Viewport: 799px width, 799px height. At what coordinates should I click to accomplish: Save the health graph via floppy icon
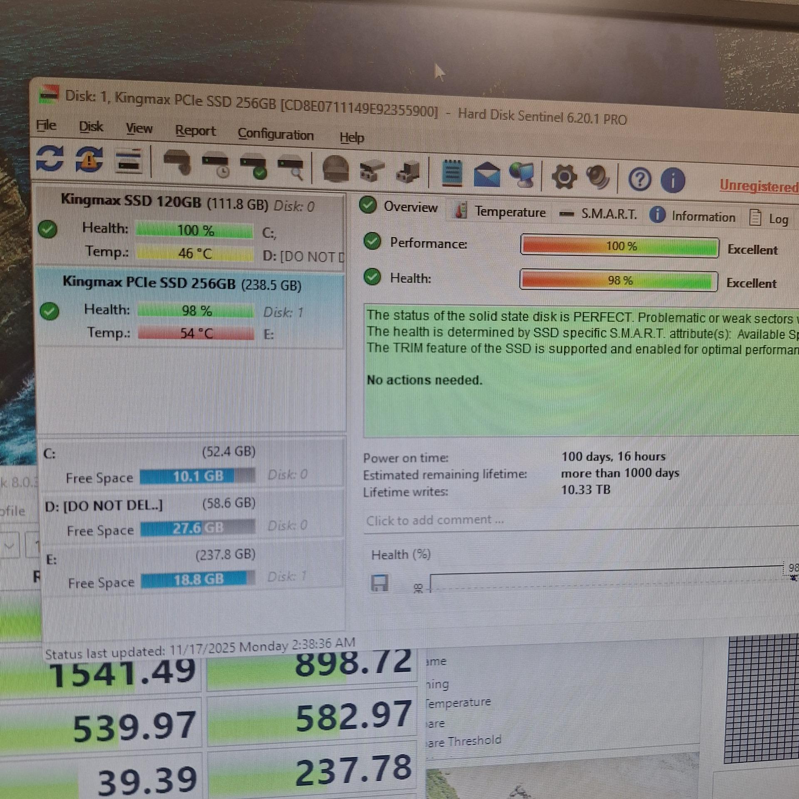[x=379, y=583]
